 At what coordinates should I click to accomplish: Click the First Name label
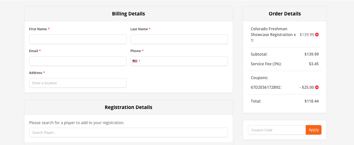(x=38, y=29)
